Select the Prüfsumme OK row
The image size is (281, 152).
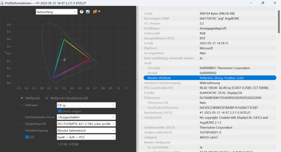(210, 103)
